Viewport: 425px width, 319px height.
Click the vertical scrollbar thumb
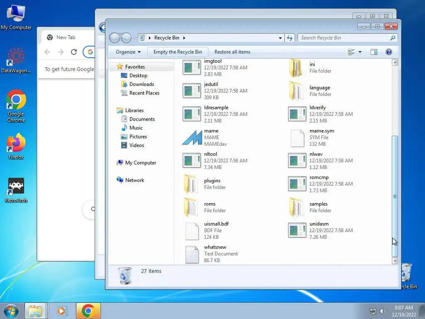395,196
